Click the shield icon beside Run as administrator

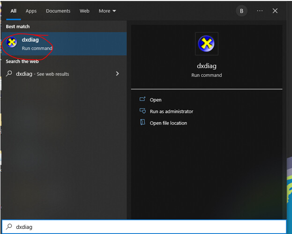tap(142, 111)
